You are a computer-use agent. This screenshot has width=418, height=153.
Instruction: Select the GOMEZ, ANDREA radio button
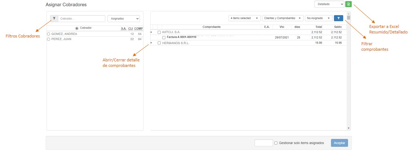[49, 34]
